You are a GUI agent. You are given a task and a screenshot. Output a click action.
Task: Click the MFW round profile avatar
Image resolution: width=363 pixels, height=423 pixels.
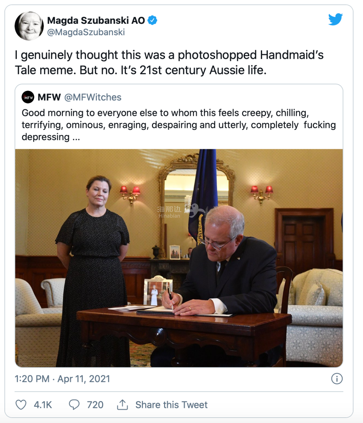[x=28, y=97]
